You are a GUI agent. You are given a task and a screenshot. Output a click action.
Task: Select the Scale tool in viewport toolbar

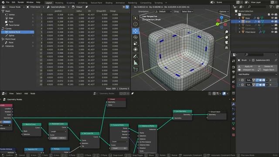136,44
